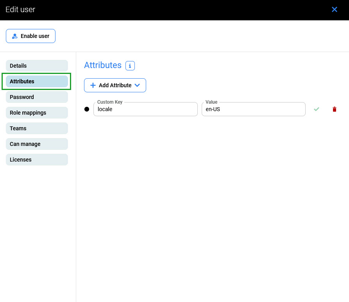Click the black dot beside locale row
The image size is (349, 302).
point(87,109)
